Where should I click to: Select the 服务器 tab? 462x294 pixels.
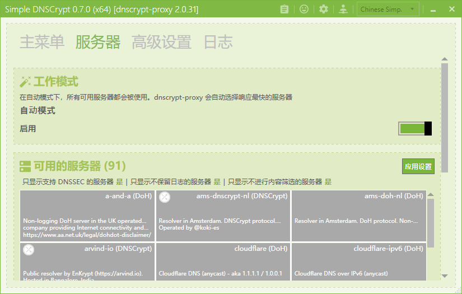(98, 42)
